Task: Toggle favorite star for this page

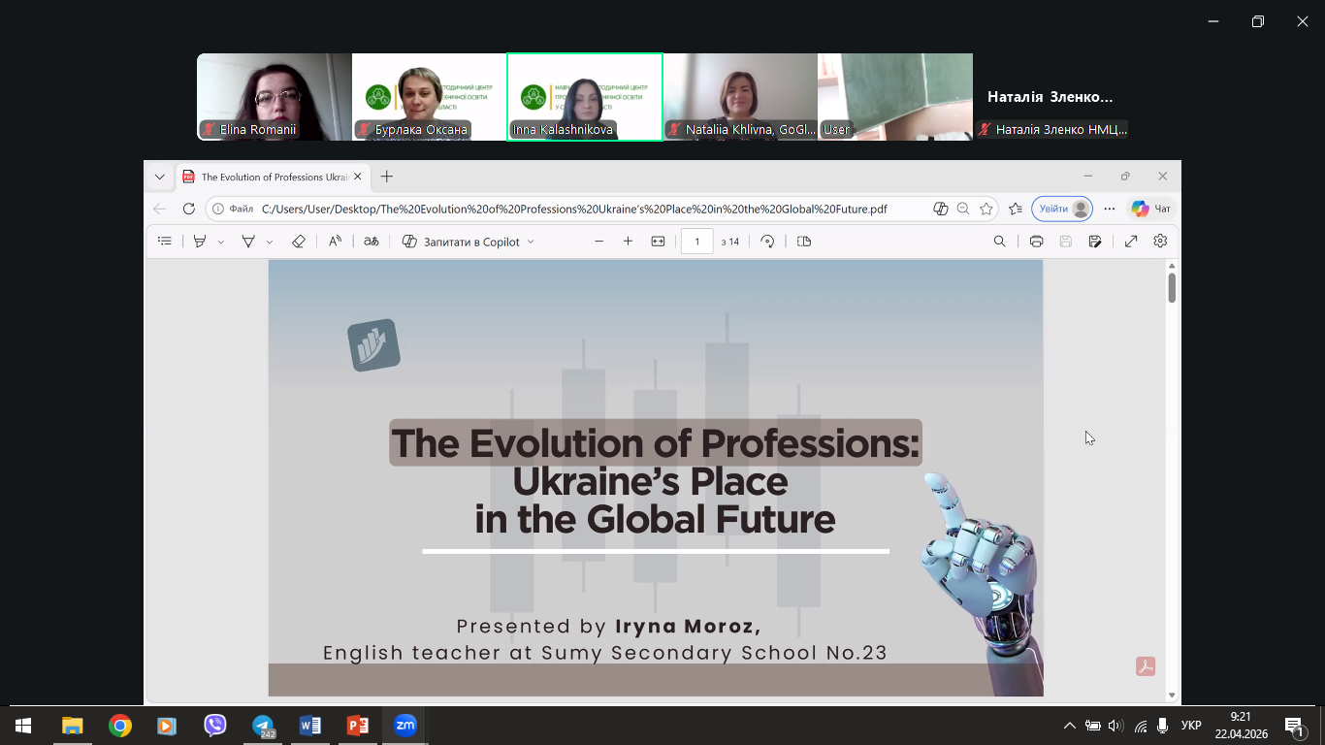Action: click(x=986, y=209)
